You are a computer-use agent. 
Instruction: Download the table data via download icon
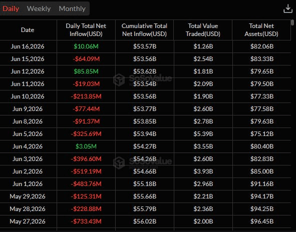[288, 8]
